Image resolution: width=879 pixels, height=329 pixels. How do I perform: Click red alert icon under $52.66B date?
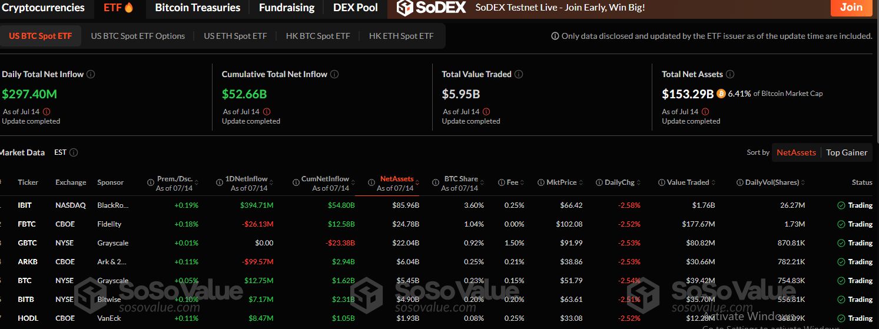[x=267, y=111]
